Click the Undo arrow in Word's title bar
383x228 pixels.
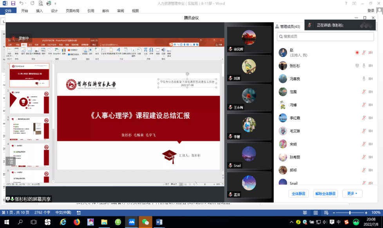pyautogui.click(x=22, y=4)
